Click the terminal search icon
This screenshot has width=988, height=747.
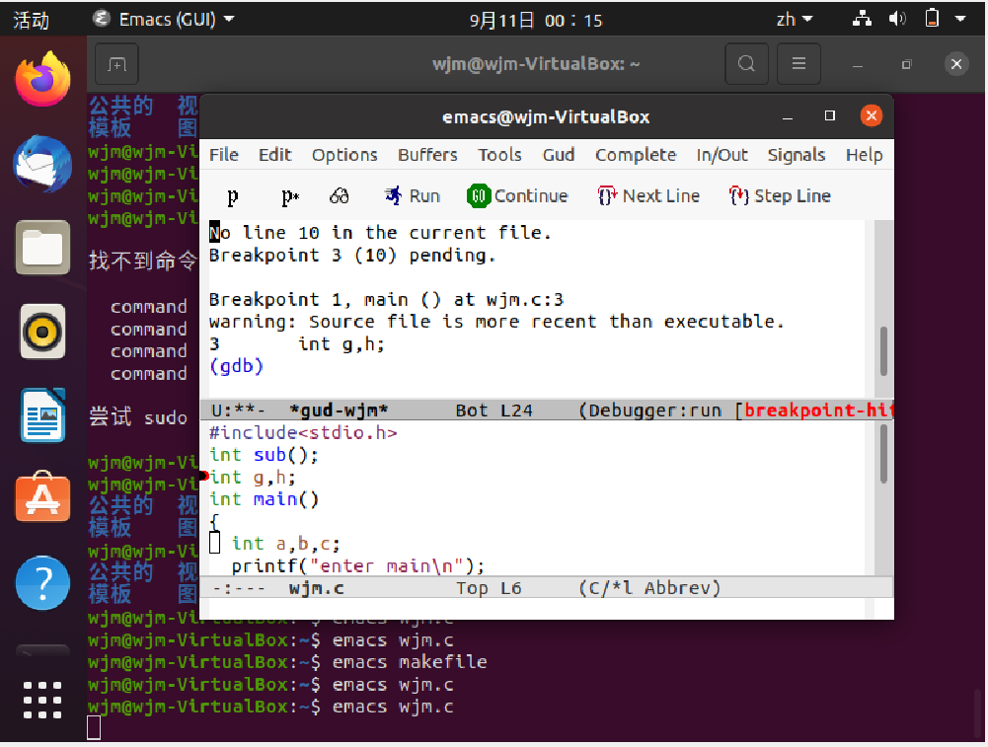(746, 63)
